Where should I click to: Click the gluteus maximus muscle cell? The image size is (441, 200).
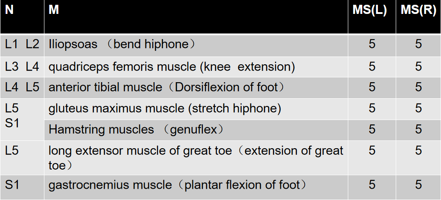coord(196,109)
